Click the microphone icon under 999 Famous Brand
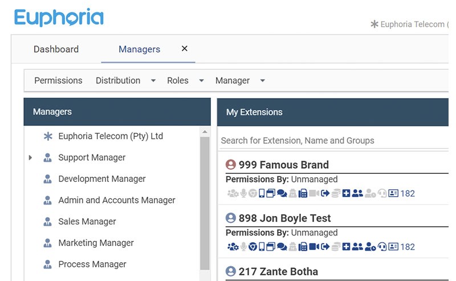456x281 pixels. (244, 193)
